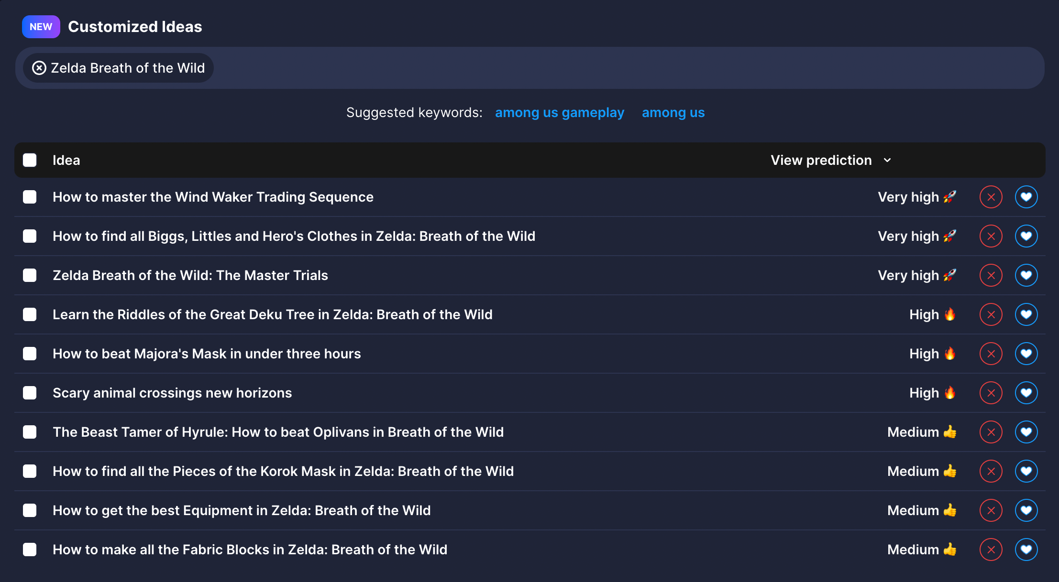Tick the Great Deku Tree riddles checkbox
This screenshot has width=1059, height=582.
pos(30,314)
